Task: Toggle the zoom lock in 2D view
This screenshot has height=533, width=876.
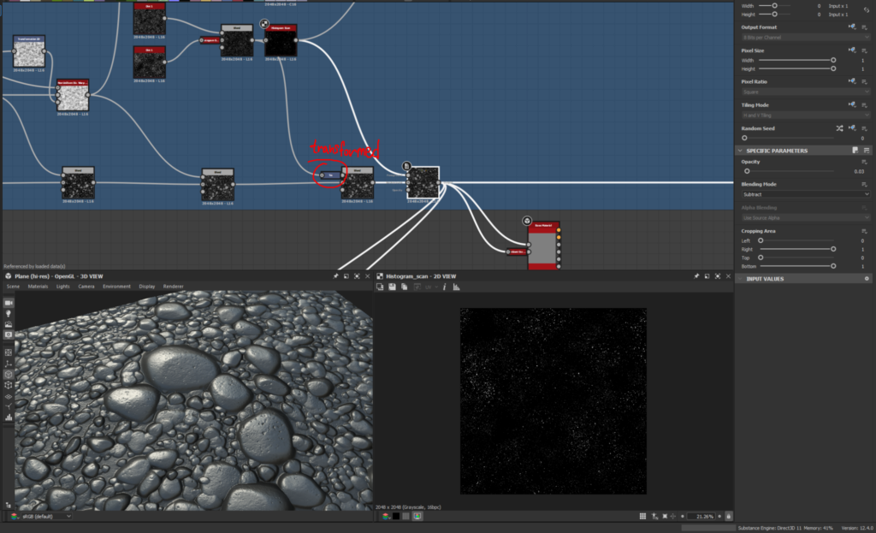Action: coord(728,516)
